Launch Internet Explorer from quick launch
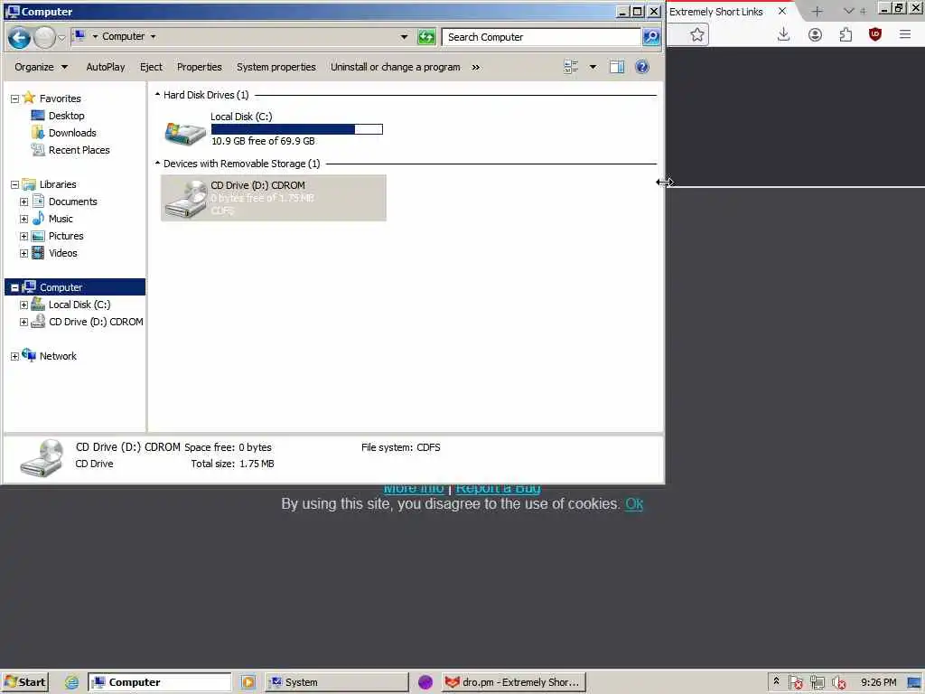Image resolution: width=925 pixels, height=694 pixels. 71,682
